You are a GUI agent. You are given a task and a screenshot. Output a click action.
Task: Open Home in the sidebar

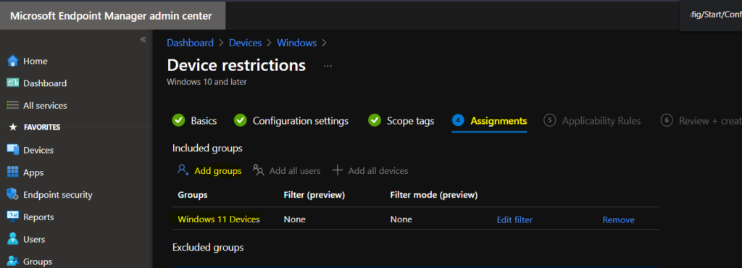pyautogui.click(x=36, y=61)
